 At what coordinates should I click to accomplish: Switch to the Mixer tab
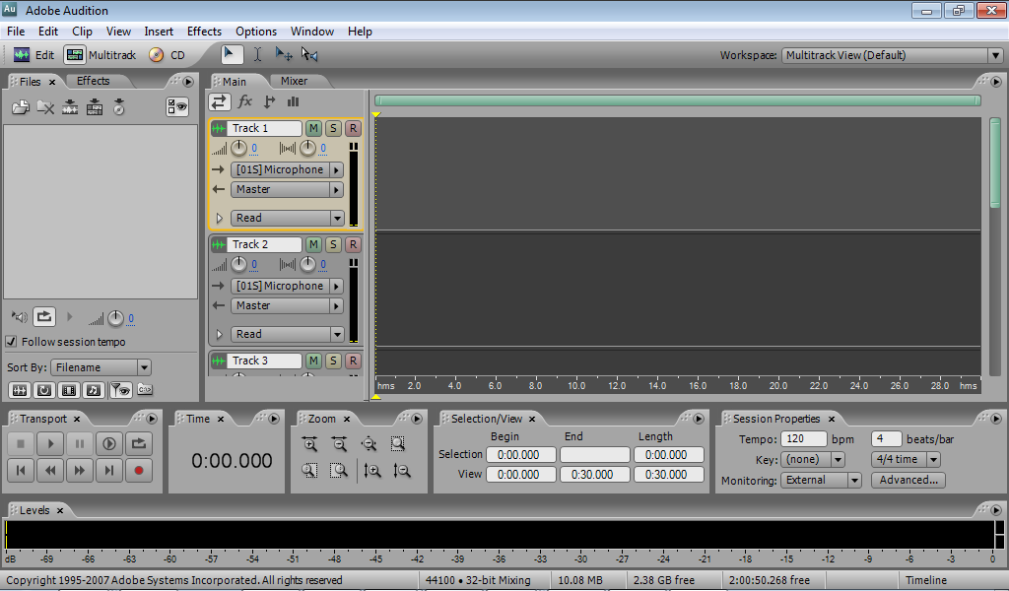click(x=294, y=81)
